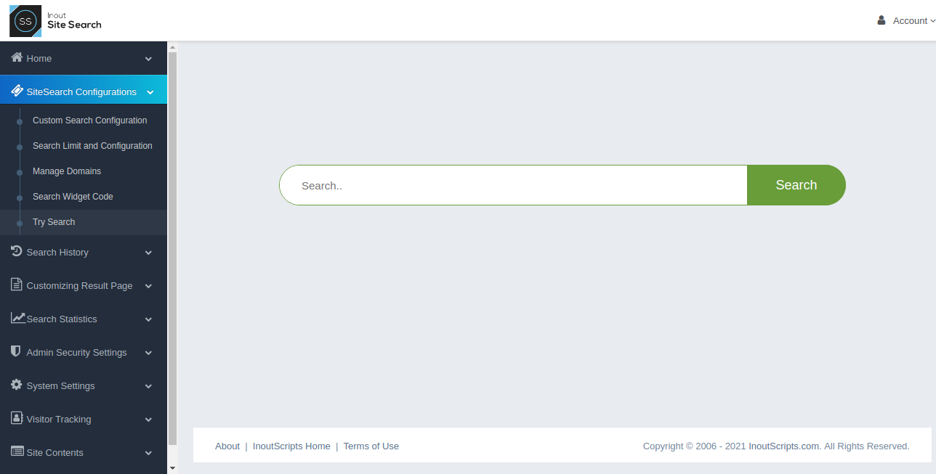Expand the Site Contents chevron
Screen dimensions: 936x474
148,453
